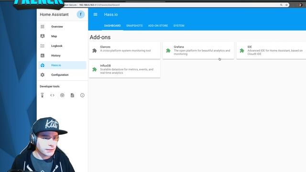Click 'Scalable datastore for metrics' description text

click(x=127, y=71)
